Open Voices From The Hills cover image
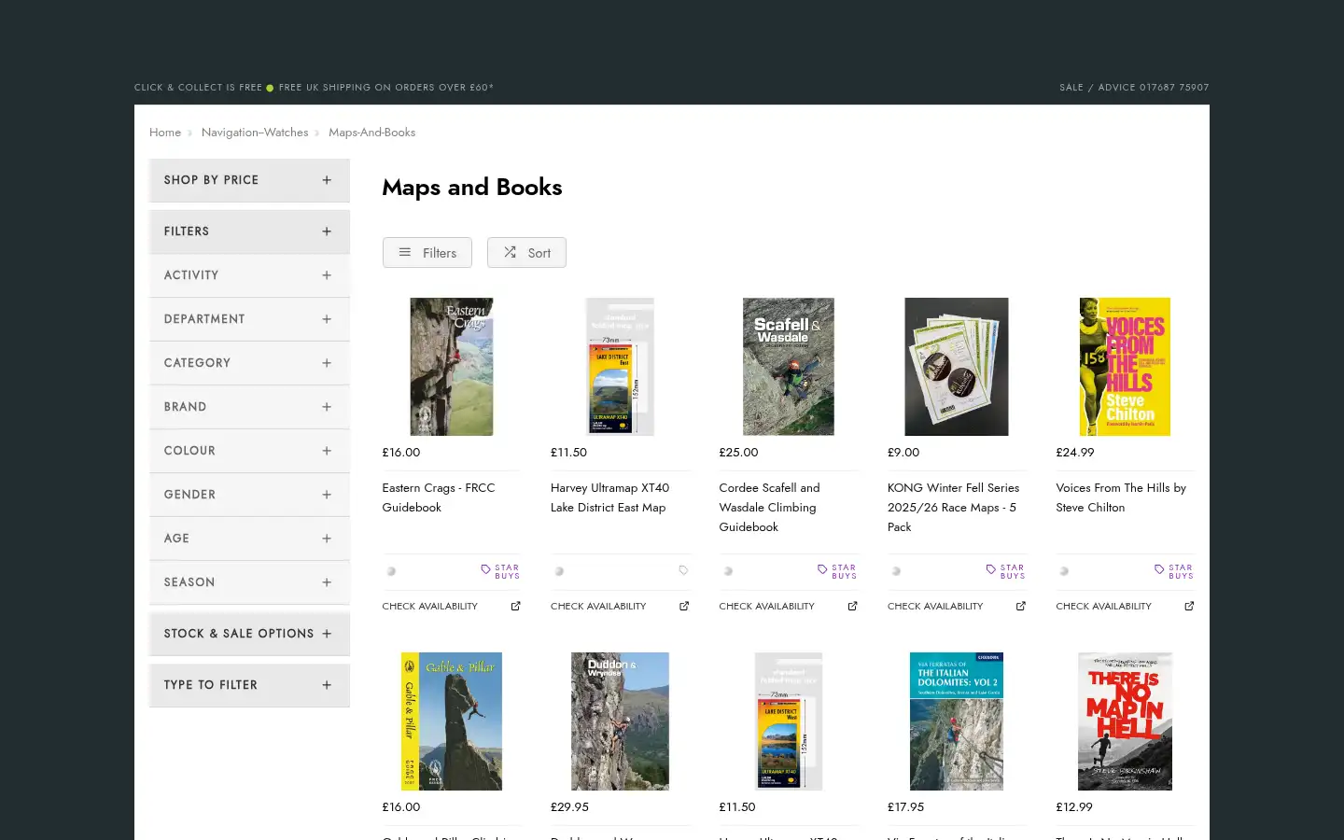The height and width of the screenshot is (840, 1344). point(1125,367)
